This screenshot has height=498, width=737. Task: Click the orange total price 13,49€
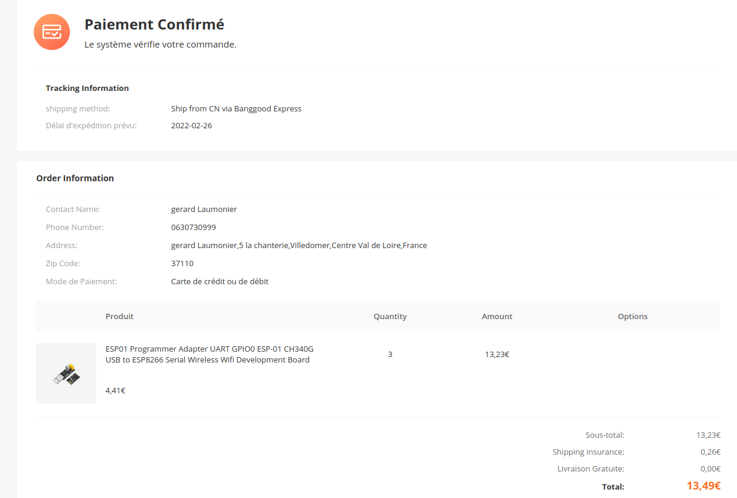(703, 486)
